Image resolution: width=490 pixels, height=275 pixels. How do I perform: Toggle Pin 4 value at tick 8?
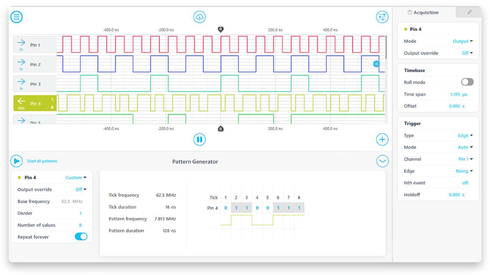pyautogui.click(x=299, y=208)
